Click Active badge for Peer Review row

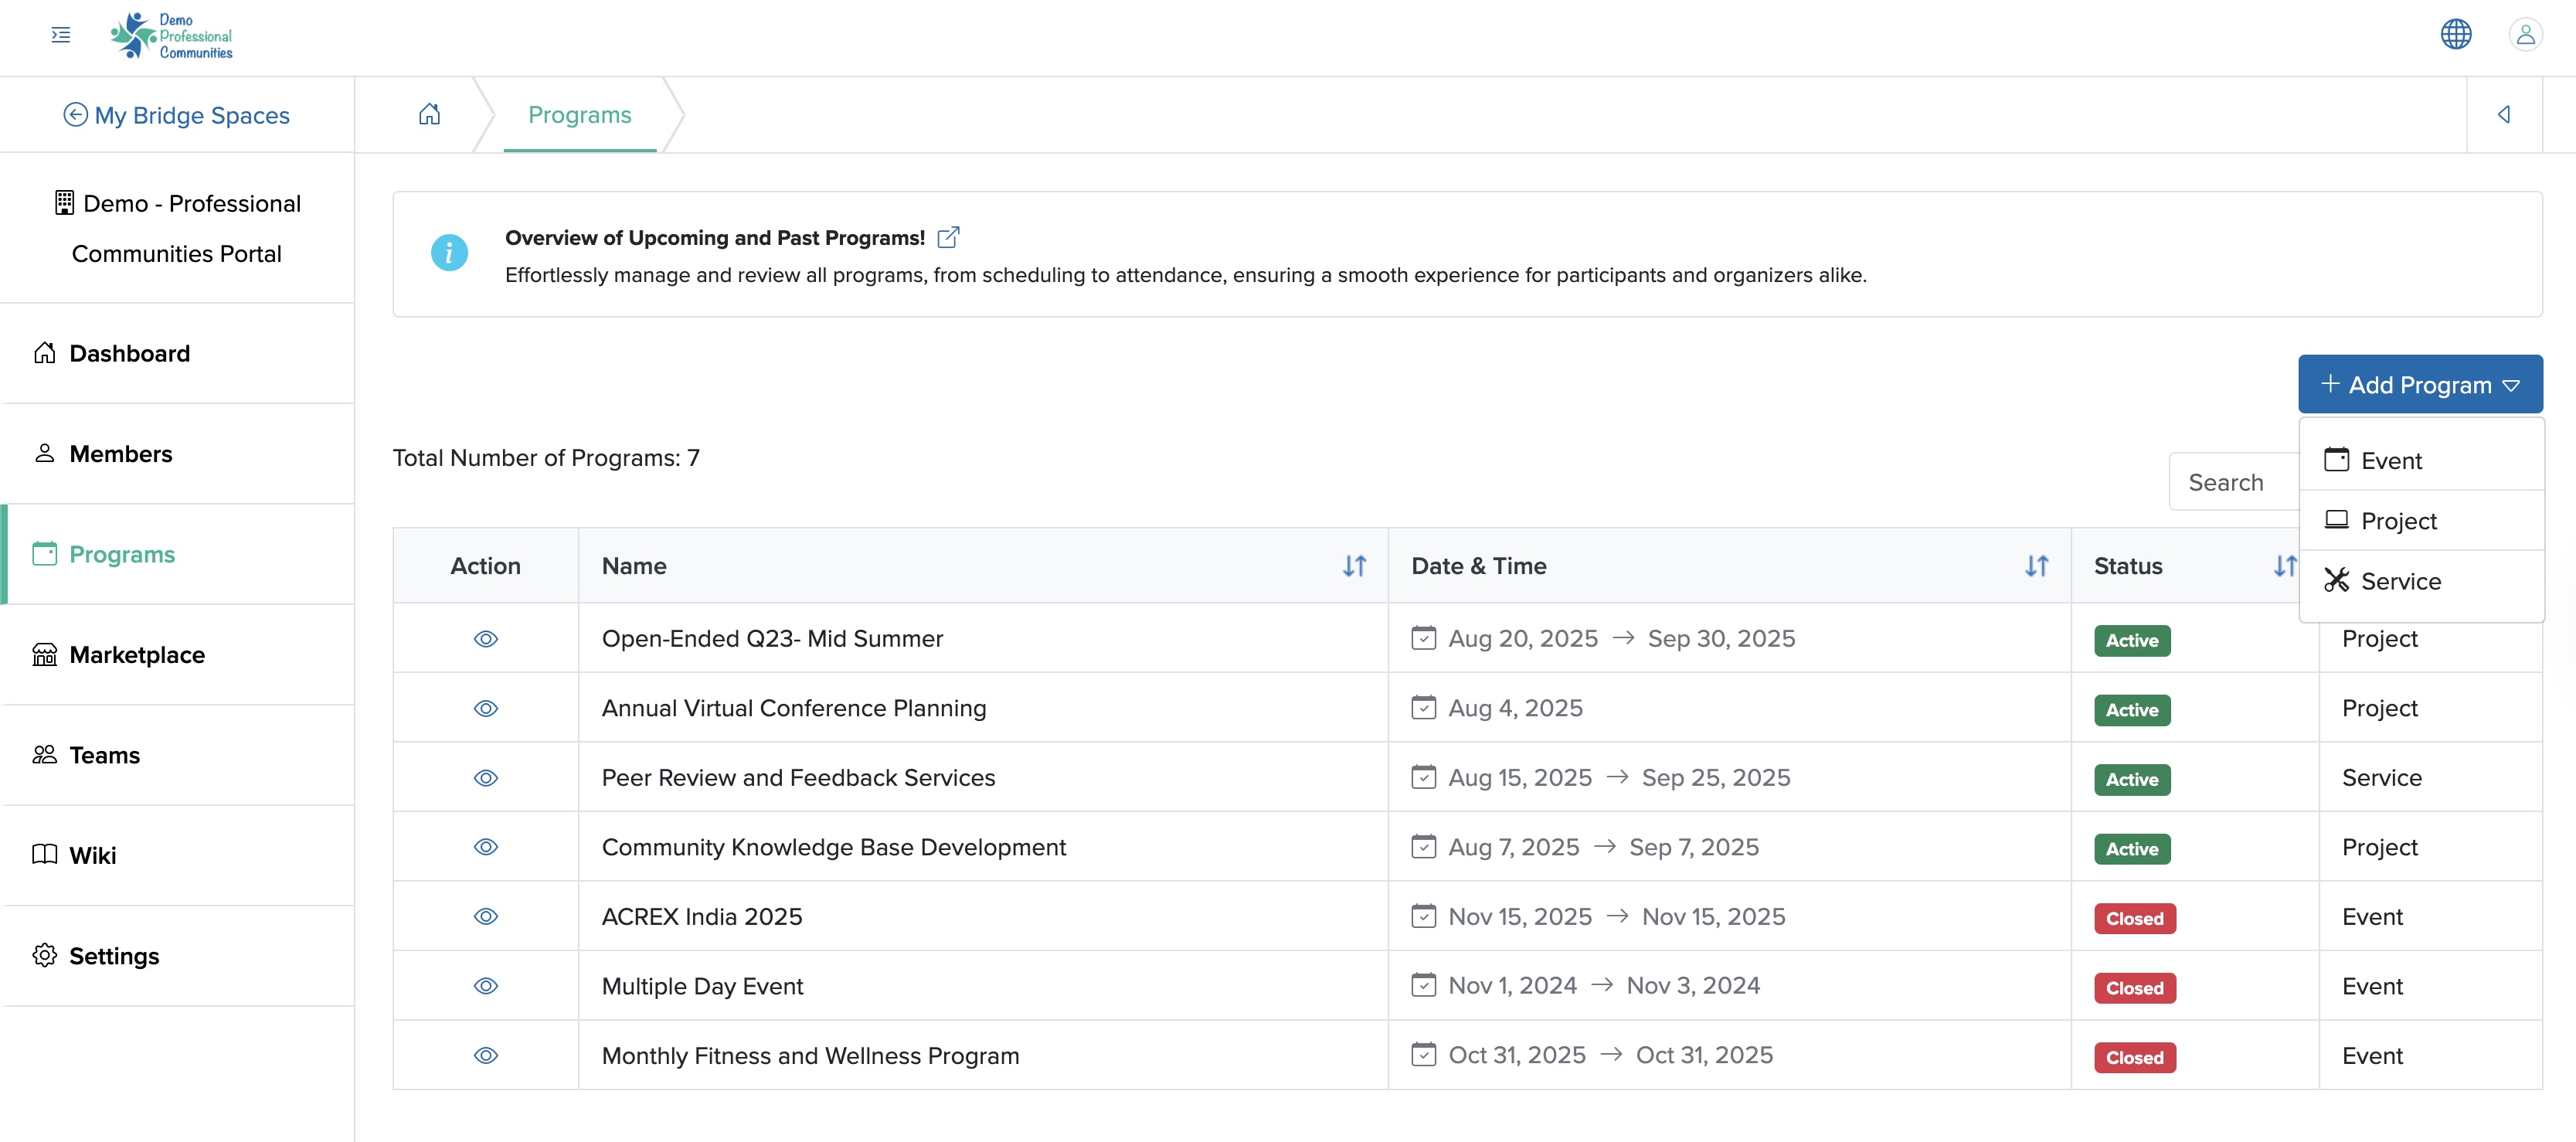(x=2132, y=779)
